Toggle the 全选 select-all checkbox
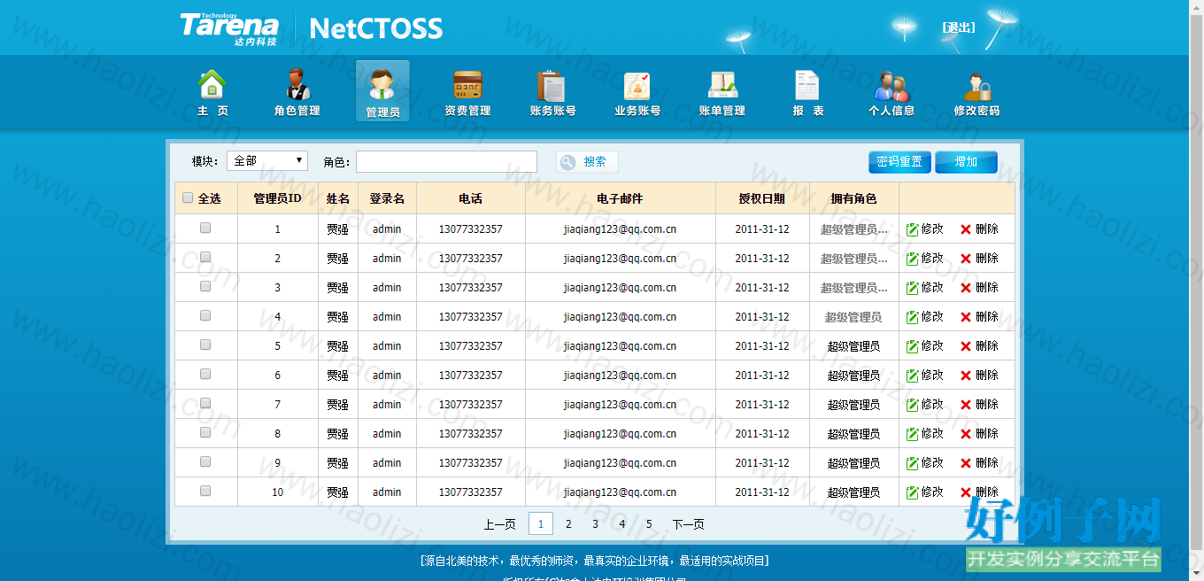This screenshot has height=581, width=1204. (188, 198)
